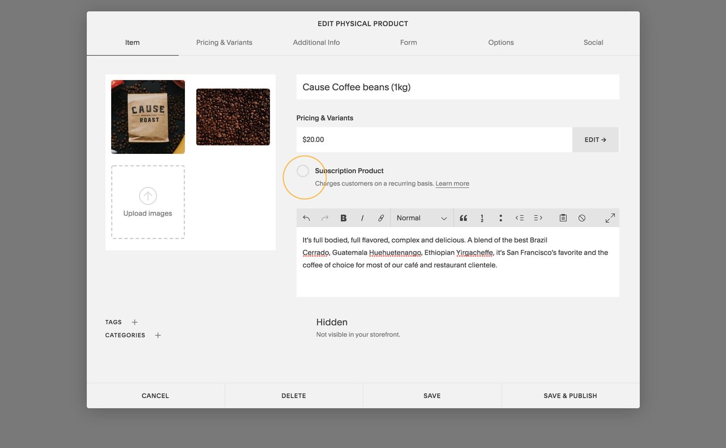Enable the Subscription Product option
The height and width of the screenshot is (448, 726).
302,170
